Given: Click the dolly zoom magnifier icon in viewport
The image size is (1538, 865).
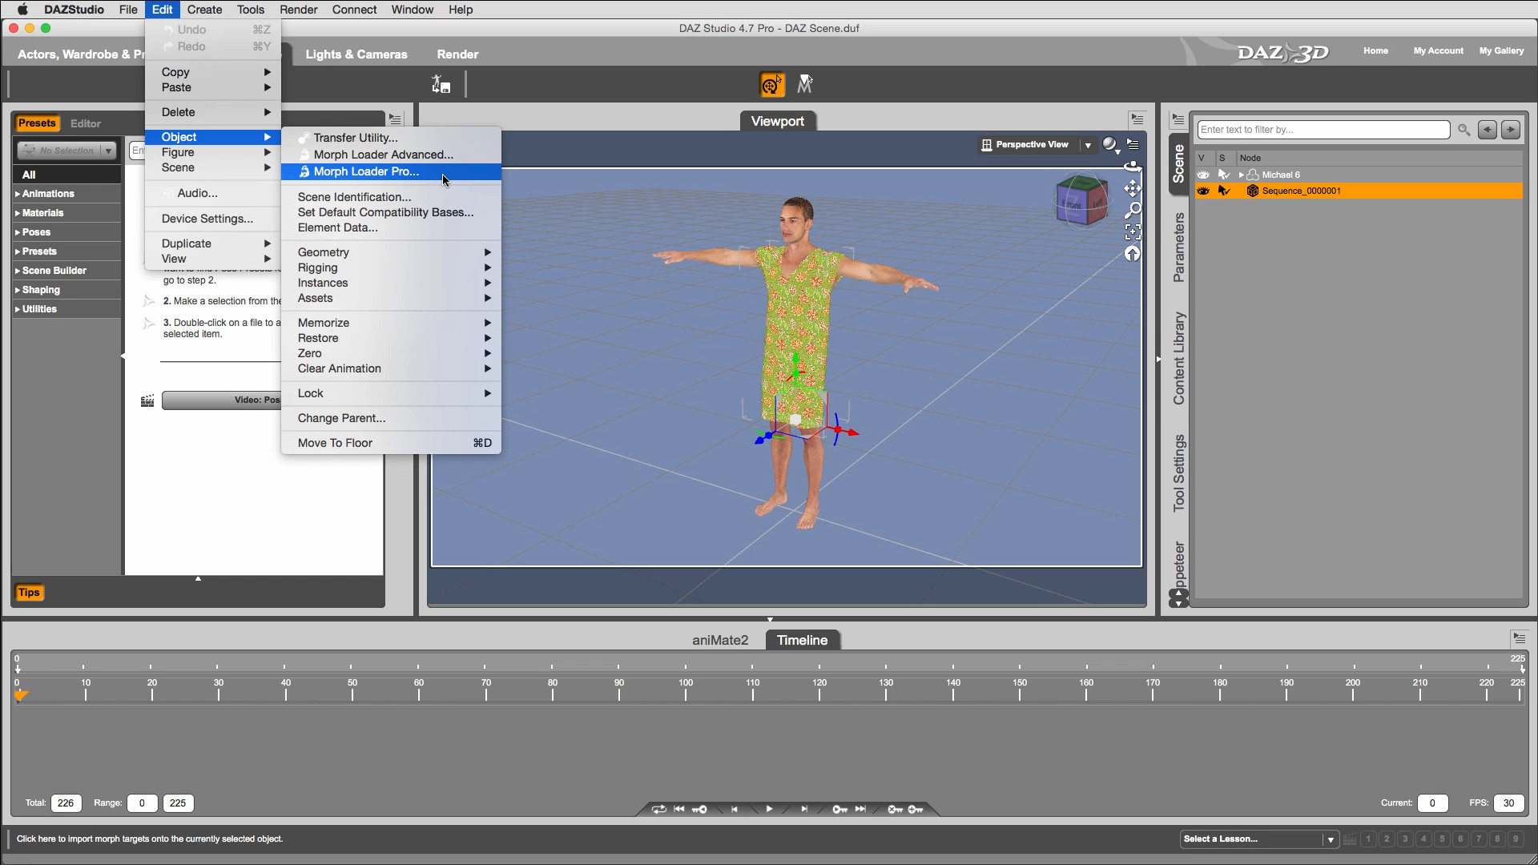Looking at the screenshot, I should 1133,211.
